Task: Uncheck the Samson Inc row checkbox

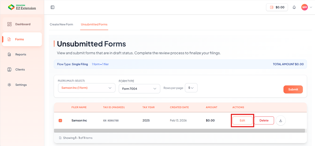Action: 60,121
